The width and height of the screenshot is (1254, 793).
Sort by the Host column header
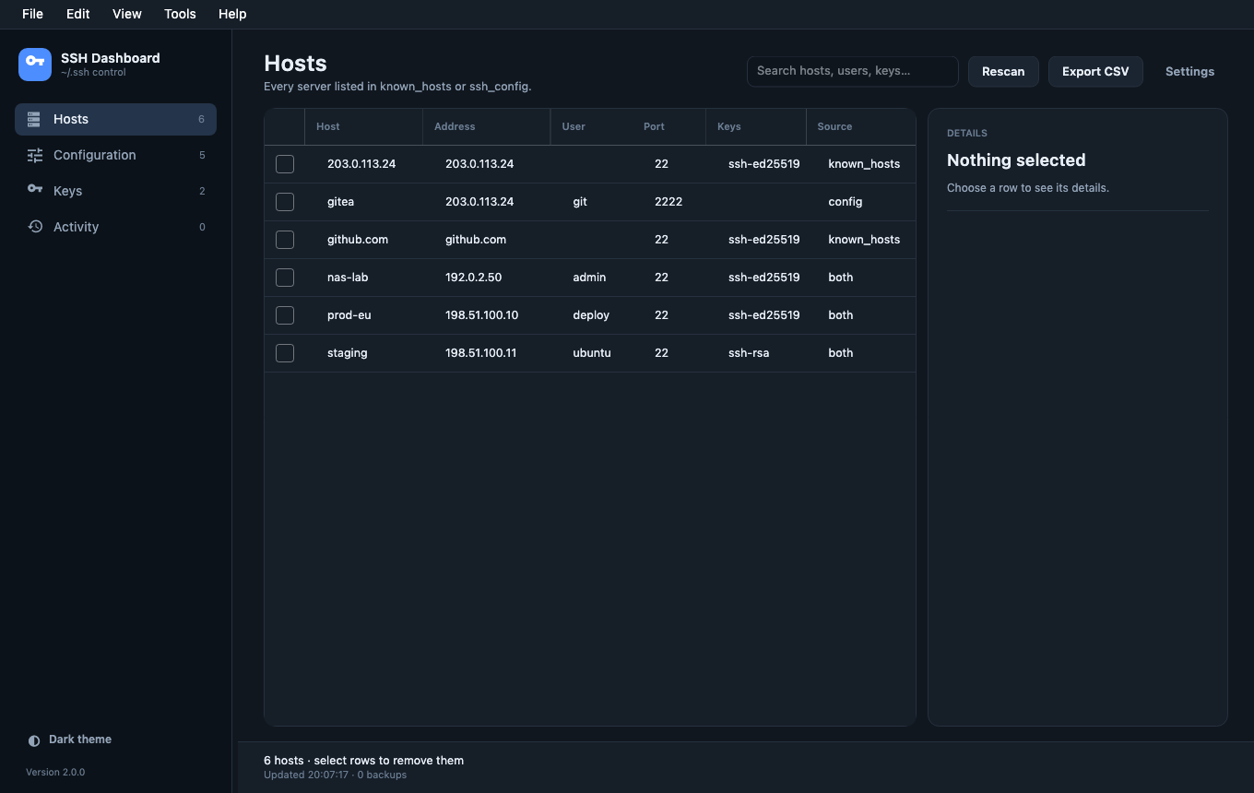click(x=363, y=126)
